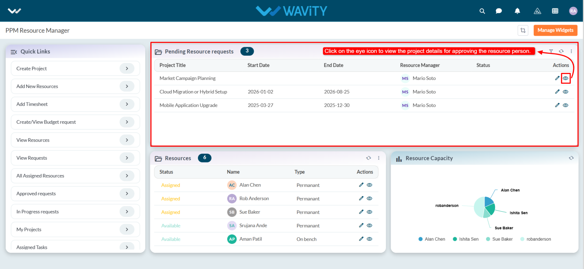Screen dimensions: 584x269
Task: Sort resources by Name column header
Action: point(233,172)
